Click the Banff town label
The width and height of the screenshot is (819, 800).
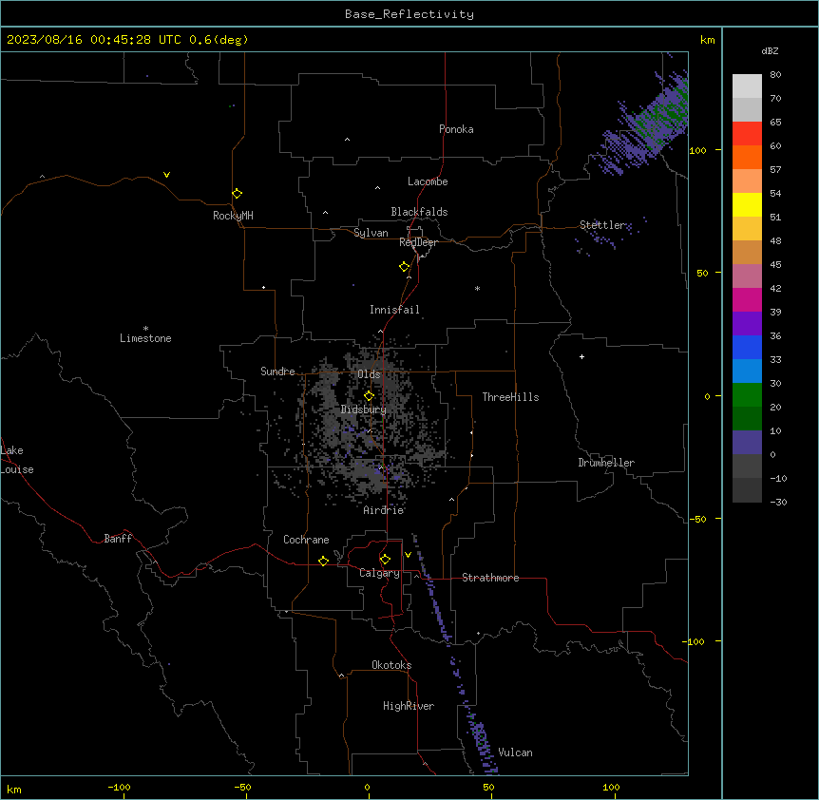tap(118, 539)
